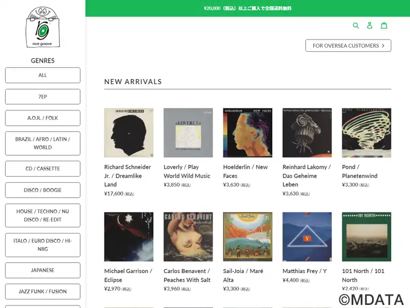Open Carlos Benavent Peaches With Salt link
The height and width of the screenshot is (308, 410).
click(187, 275)
